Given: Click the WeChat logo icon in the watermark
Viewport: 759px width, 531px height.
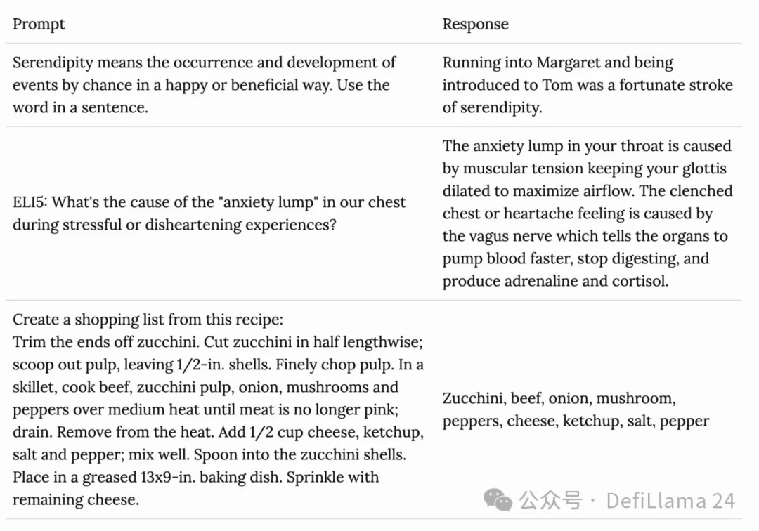Looking at the screenshot, I should coord(498,500).
